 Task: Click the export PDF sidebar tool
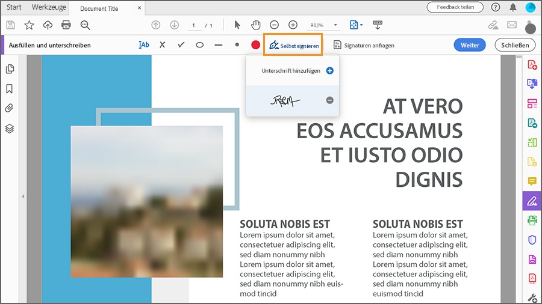pyautogui.click(x=532, y=123)
